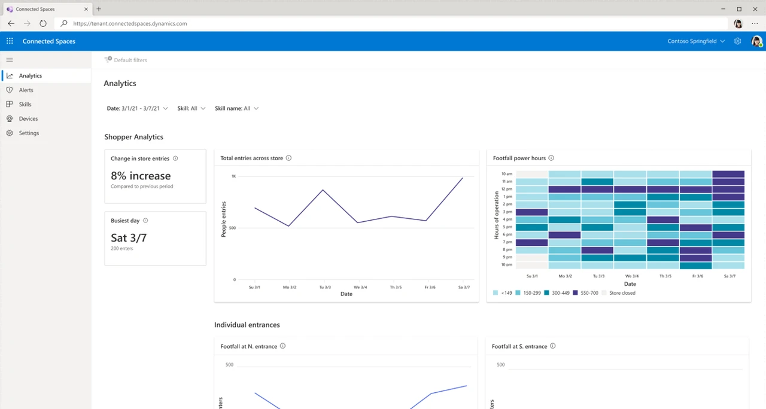This screenshot has width=766, height=409.
Task: Click the info icon for Footfall at N. entrance
Action: tap(282, 346)
